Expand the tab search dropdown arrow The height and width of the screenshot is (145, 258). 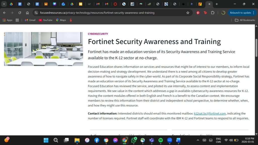click(4, 4)
